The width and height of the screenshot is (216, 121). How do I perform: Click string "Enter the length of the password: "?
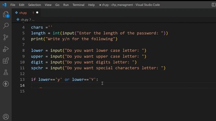click(x=120, y=33)
